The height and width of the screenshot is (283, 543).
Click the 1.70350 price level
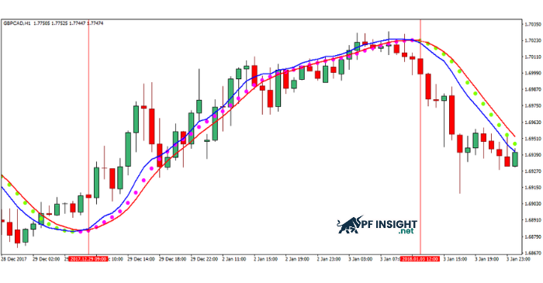pos(533,24)
